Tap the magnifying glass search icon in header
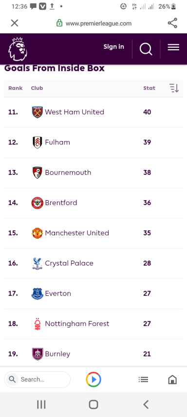Screen dimensions: 187x417 point(146,49)
